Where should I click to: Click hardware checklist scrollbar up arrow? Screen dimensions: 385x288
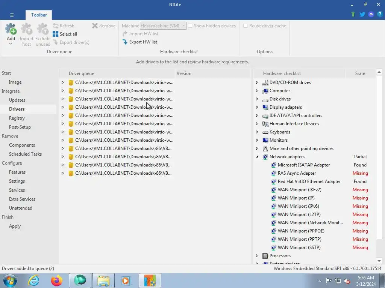[x=379, y=72]
